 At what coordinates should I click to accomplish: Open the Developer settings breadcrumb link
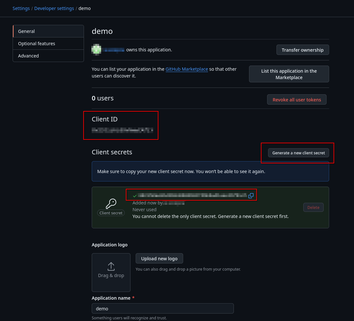[x=54, y=8]
